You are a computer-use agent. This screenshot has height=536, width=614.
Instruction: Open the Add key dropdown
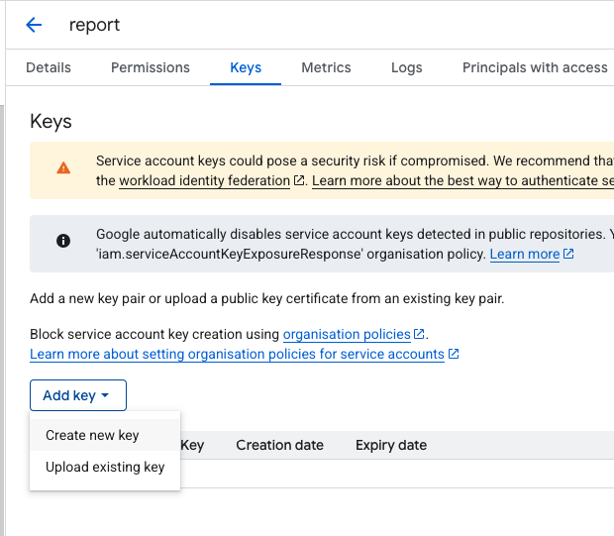pos(78,395)
